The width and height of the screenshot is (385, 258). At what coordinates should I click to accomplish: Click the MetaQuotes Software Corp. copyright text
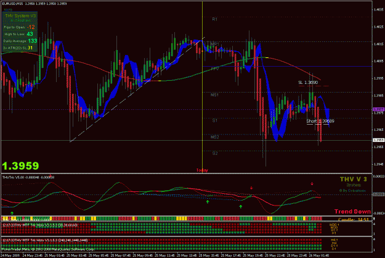point(48,249)
